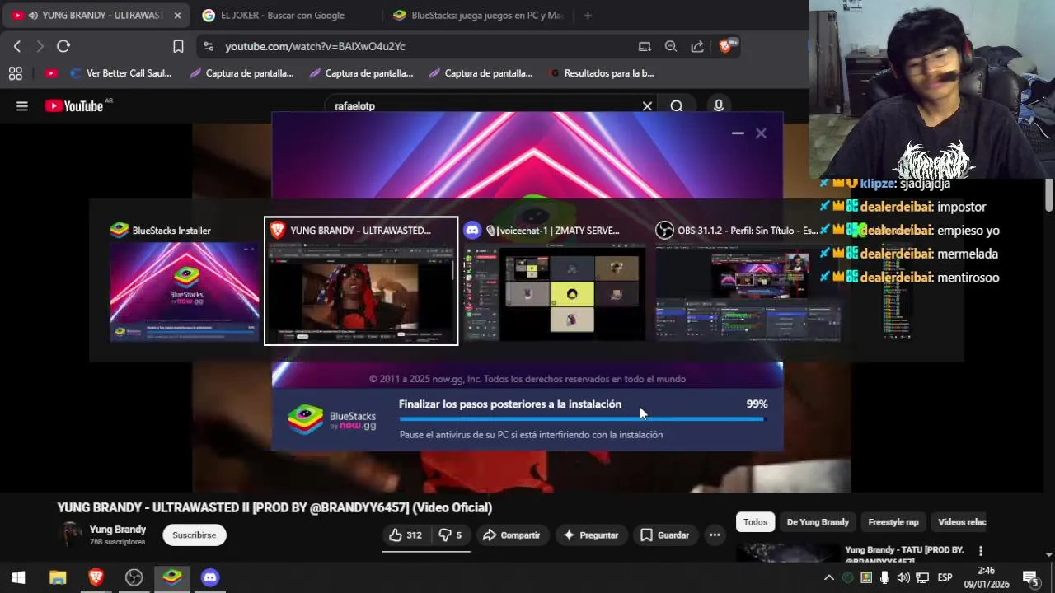Select the Todos filter chip

tap(755, 522)
